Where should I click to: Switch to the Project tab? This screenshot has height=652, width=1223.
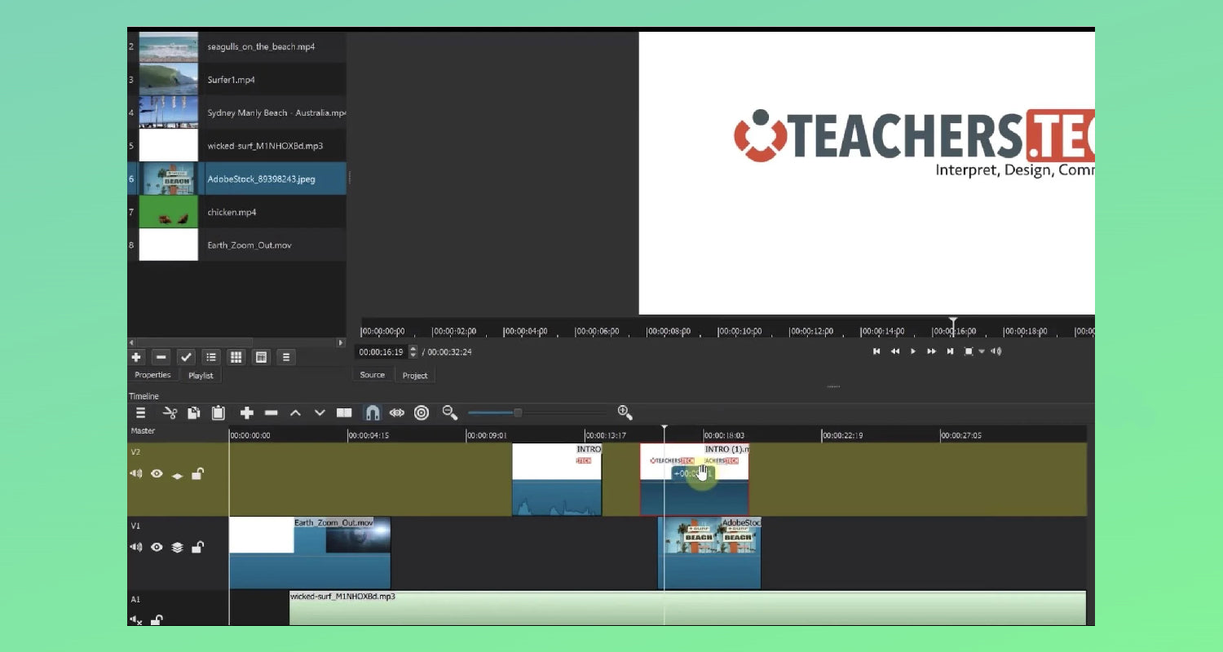pyautogui.click(x=415, y=376)
